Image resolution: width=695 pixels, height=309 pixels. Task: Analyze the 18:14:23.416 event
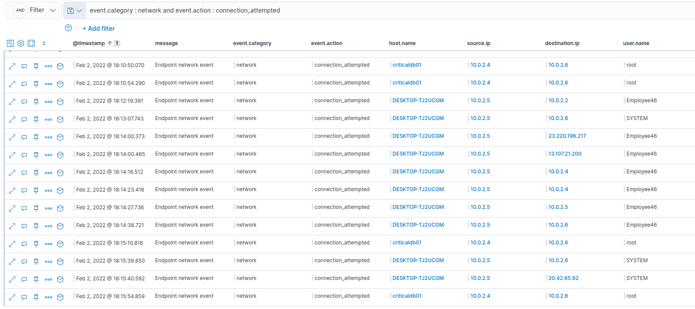(x=60, y=191)
